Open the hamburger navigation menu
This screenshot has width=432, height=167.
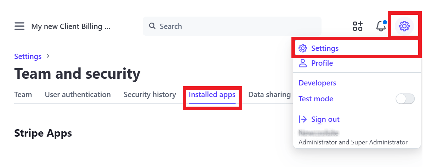coord(19,26)
